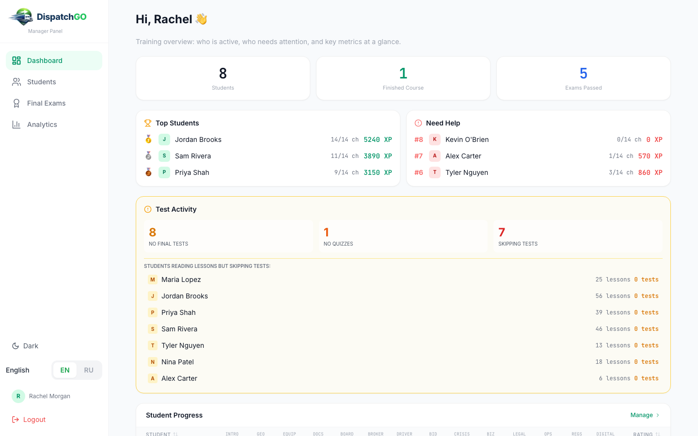Open the Analytics section

click(54, 125)
